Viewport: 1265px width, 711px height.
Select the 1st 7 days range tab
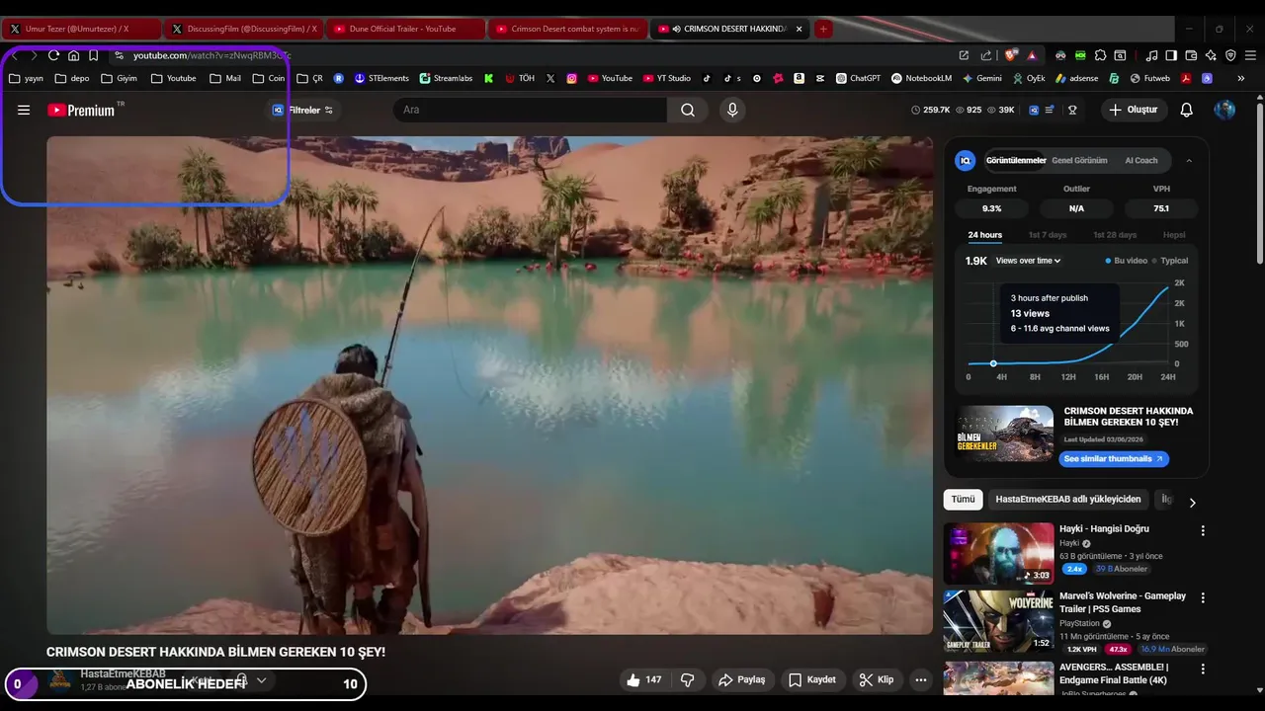(x=1048, y=235)
